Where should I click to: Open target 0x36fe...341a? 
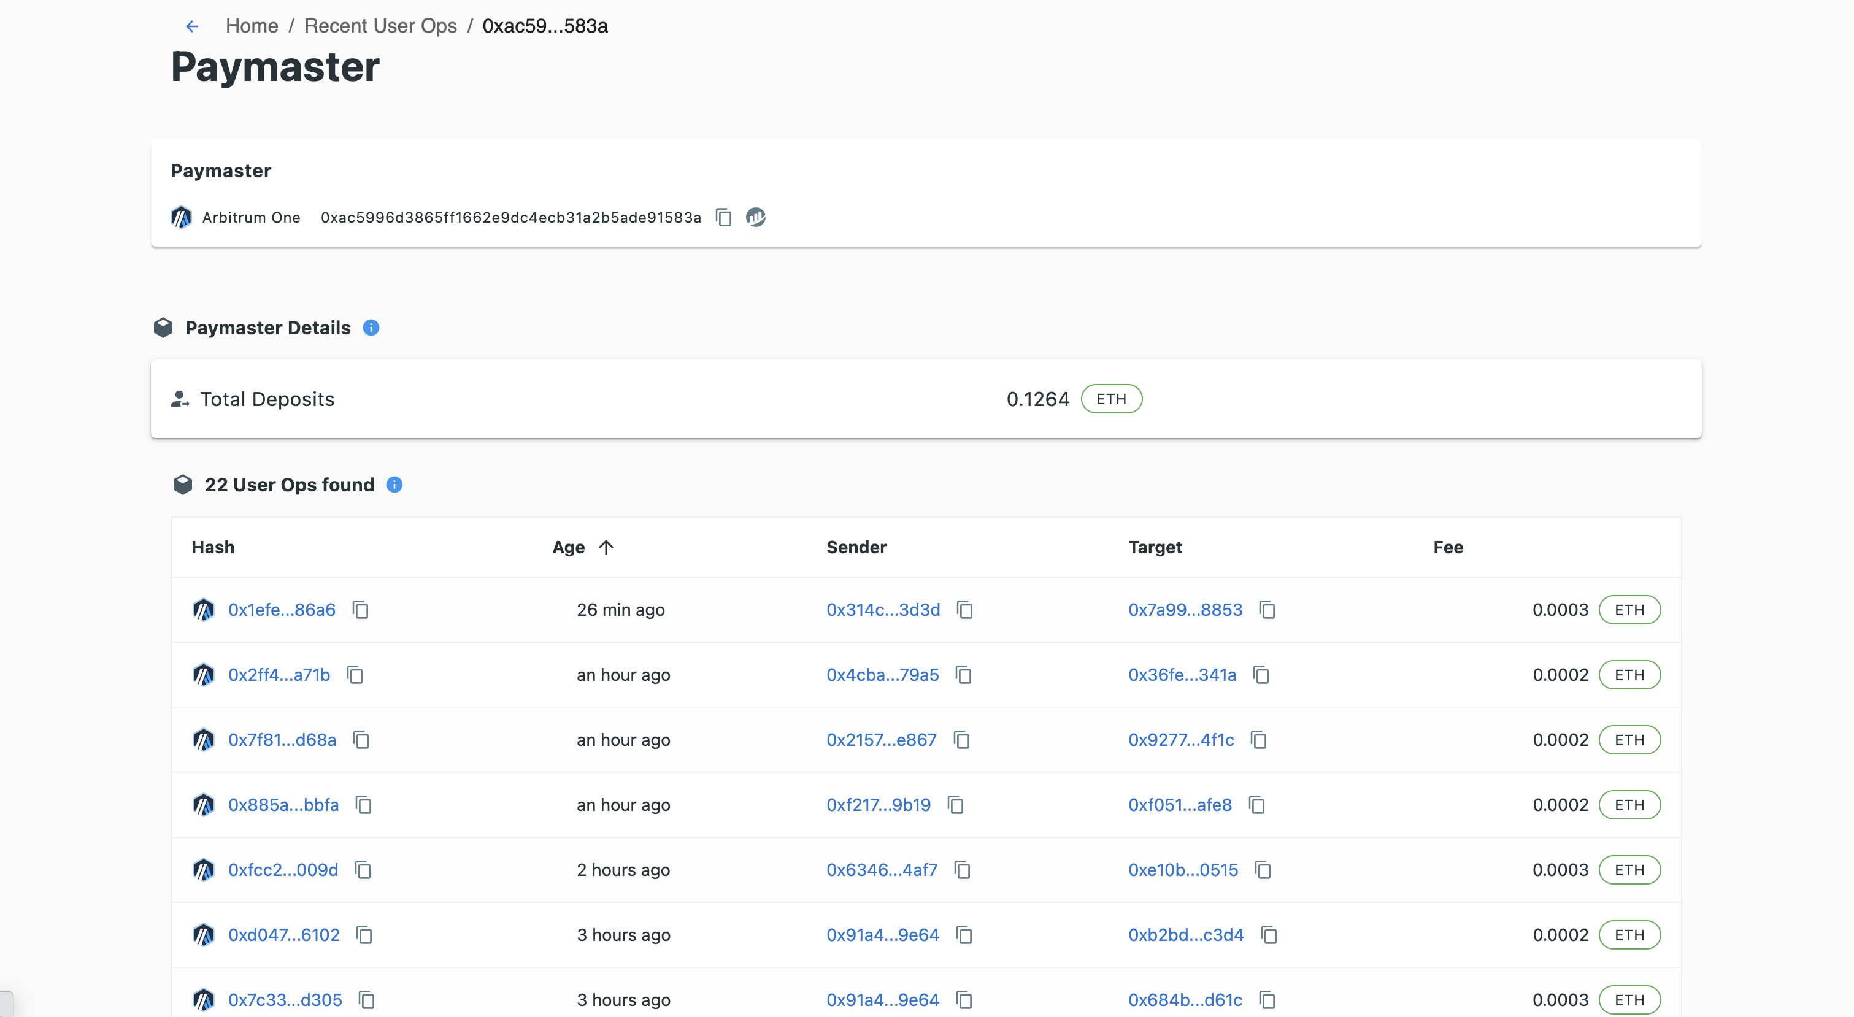pyautogui.click(x=1182, y=675)
